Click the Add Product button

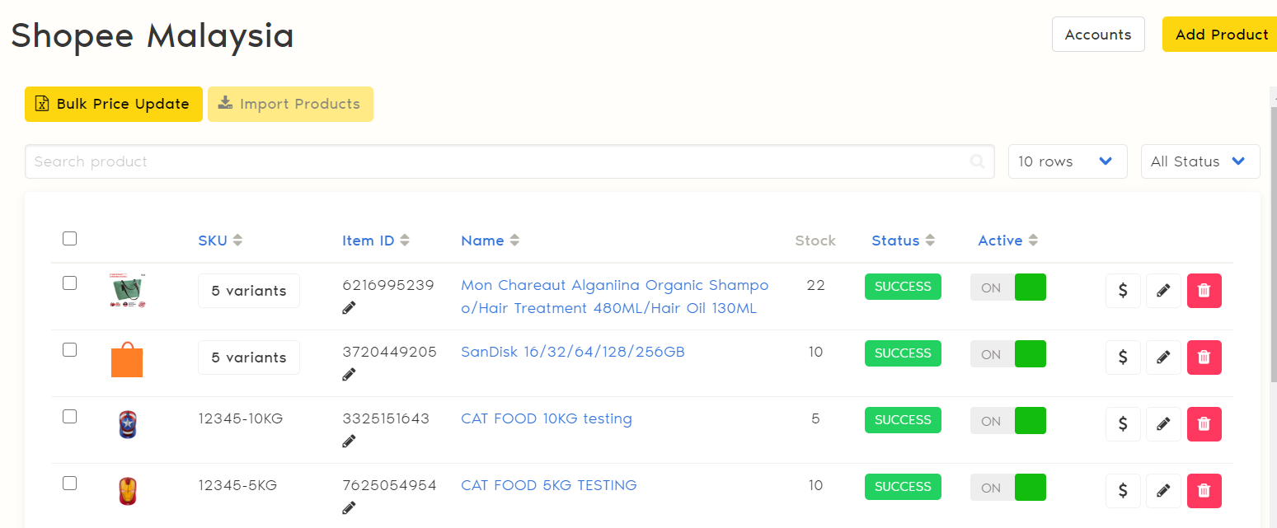(x=1221, y=35)
